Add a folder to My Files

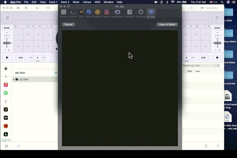tap(56, 73)
